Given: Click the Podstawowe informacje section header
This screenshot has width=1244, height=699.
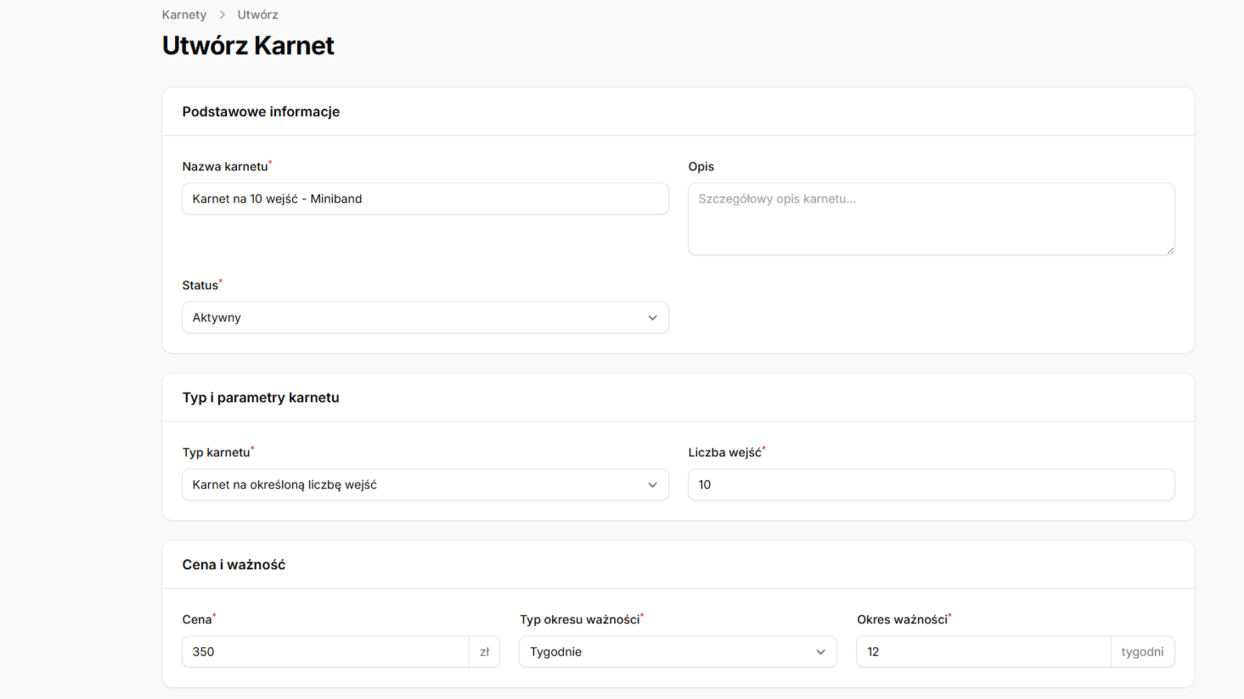Looking at the screenshot, I should click(x=261, y=112).
